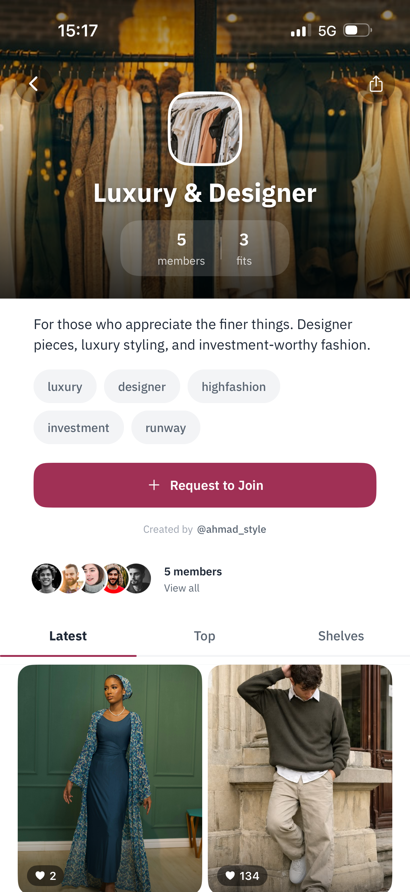Tap the share icon at top right
410x892 pixels.
376,83
